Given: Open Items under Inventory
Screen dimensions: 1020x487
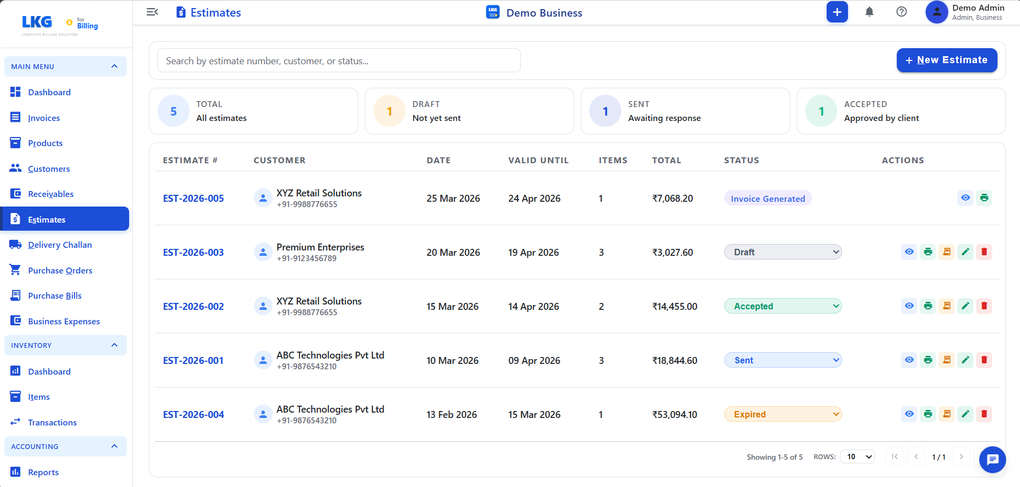Looking at the screenshot, I should coord(64,397).
